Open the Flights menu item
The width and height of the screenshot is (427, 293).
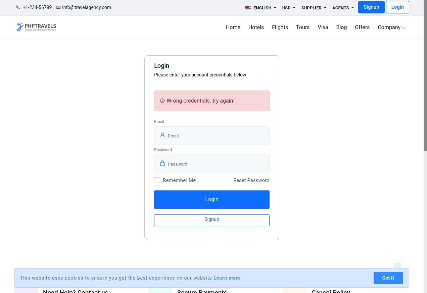point(280,27)
